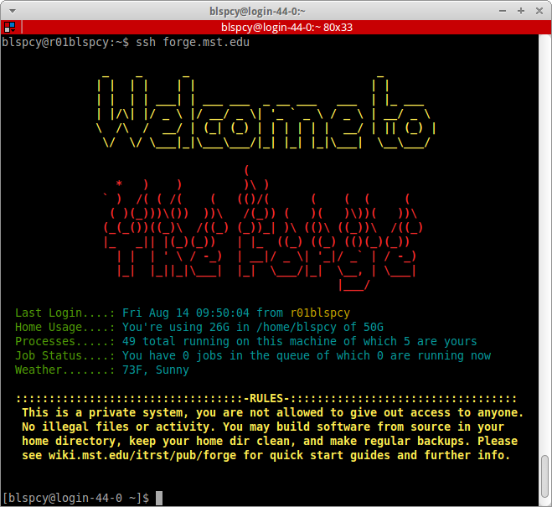The image size is (552, 507).
Task: Click '49 total running on this machine' text
Action: [x=230, y=341]
